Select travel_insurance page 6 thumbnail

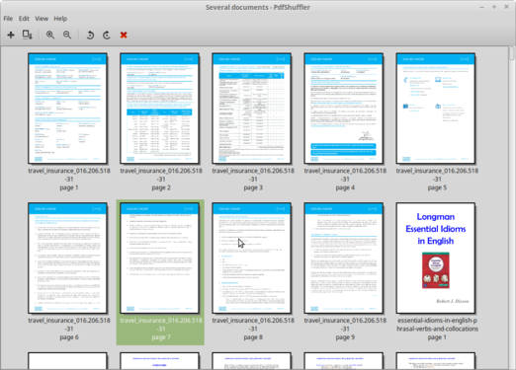point(68,258)
